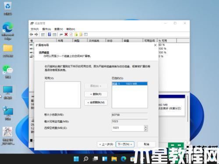
Task: Open File Explorer from the taskbar
Action: (114, 159)
